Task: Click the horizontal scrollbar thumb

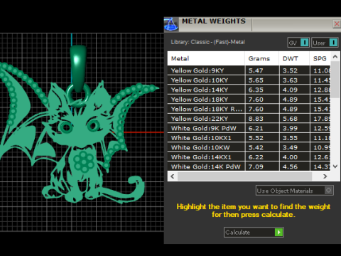Action: [245, 176]
